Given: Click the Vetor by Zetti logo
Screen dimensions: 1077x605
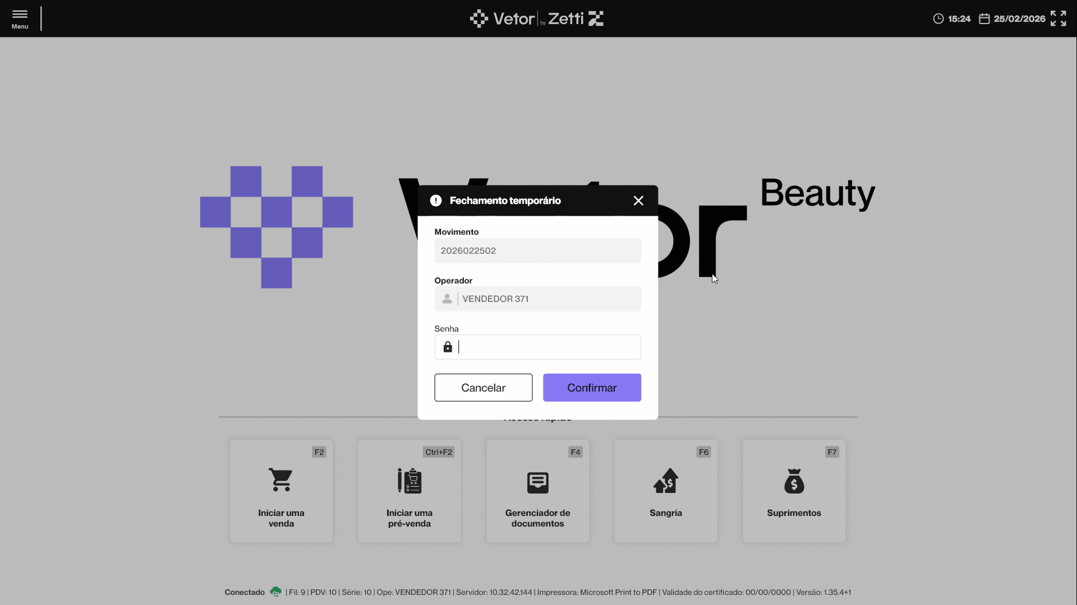Looking at the screenshot, I should point(537,18).
